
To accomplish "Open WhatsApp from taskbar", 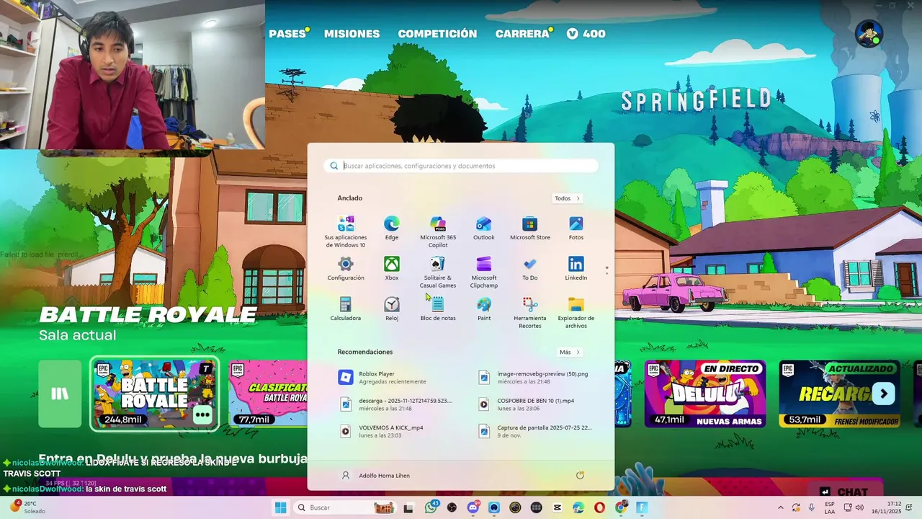I will coord(431,507).
